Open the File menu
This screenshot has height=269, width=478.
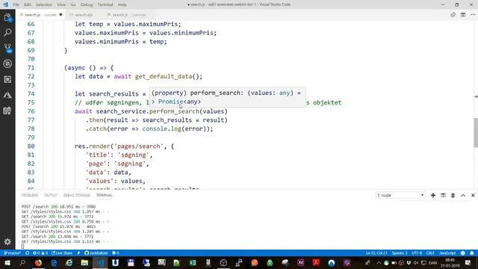(16, 4)
